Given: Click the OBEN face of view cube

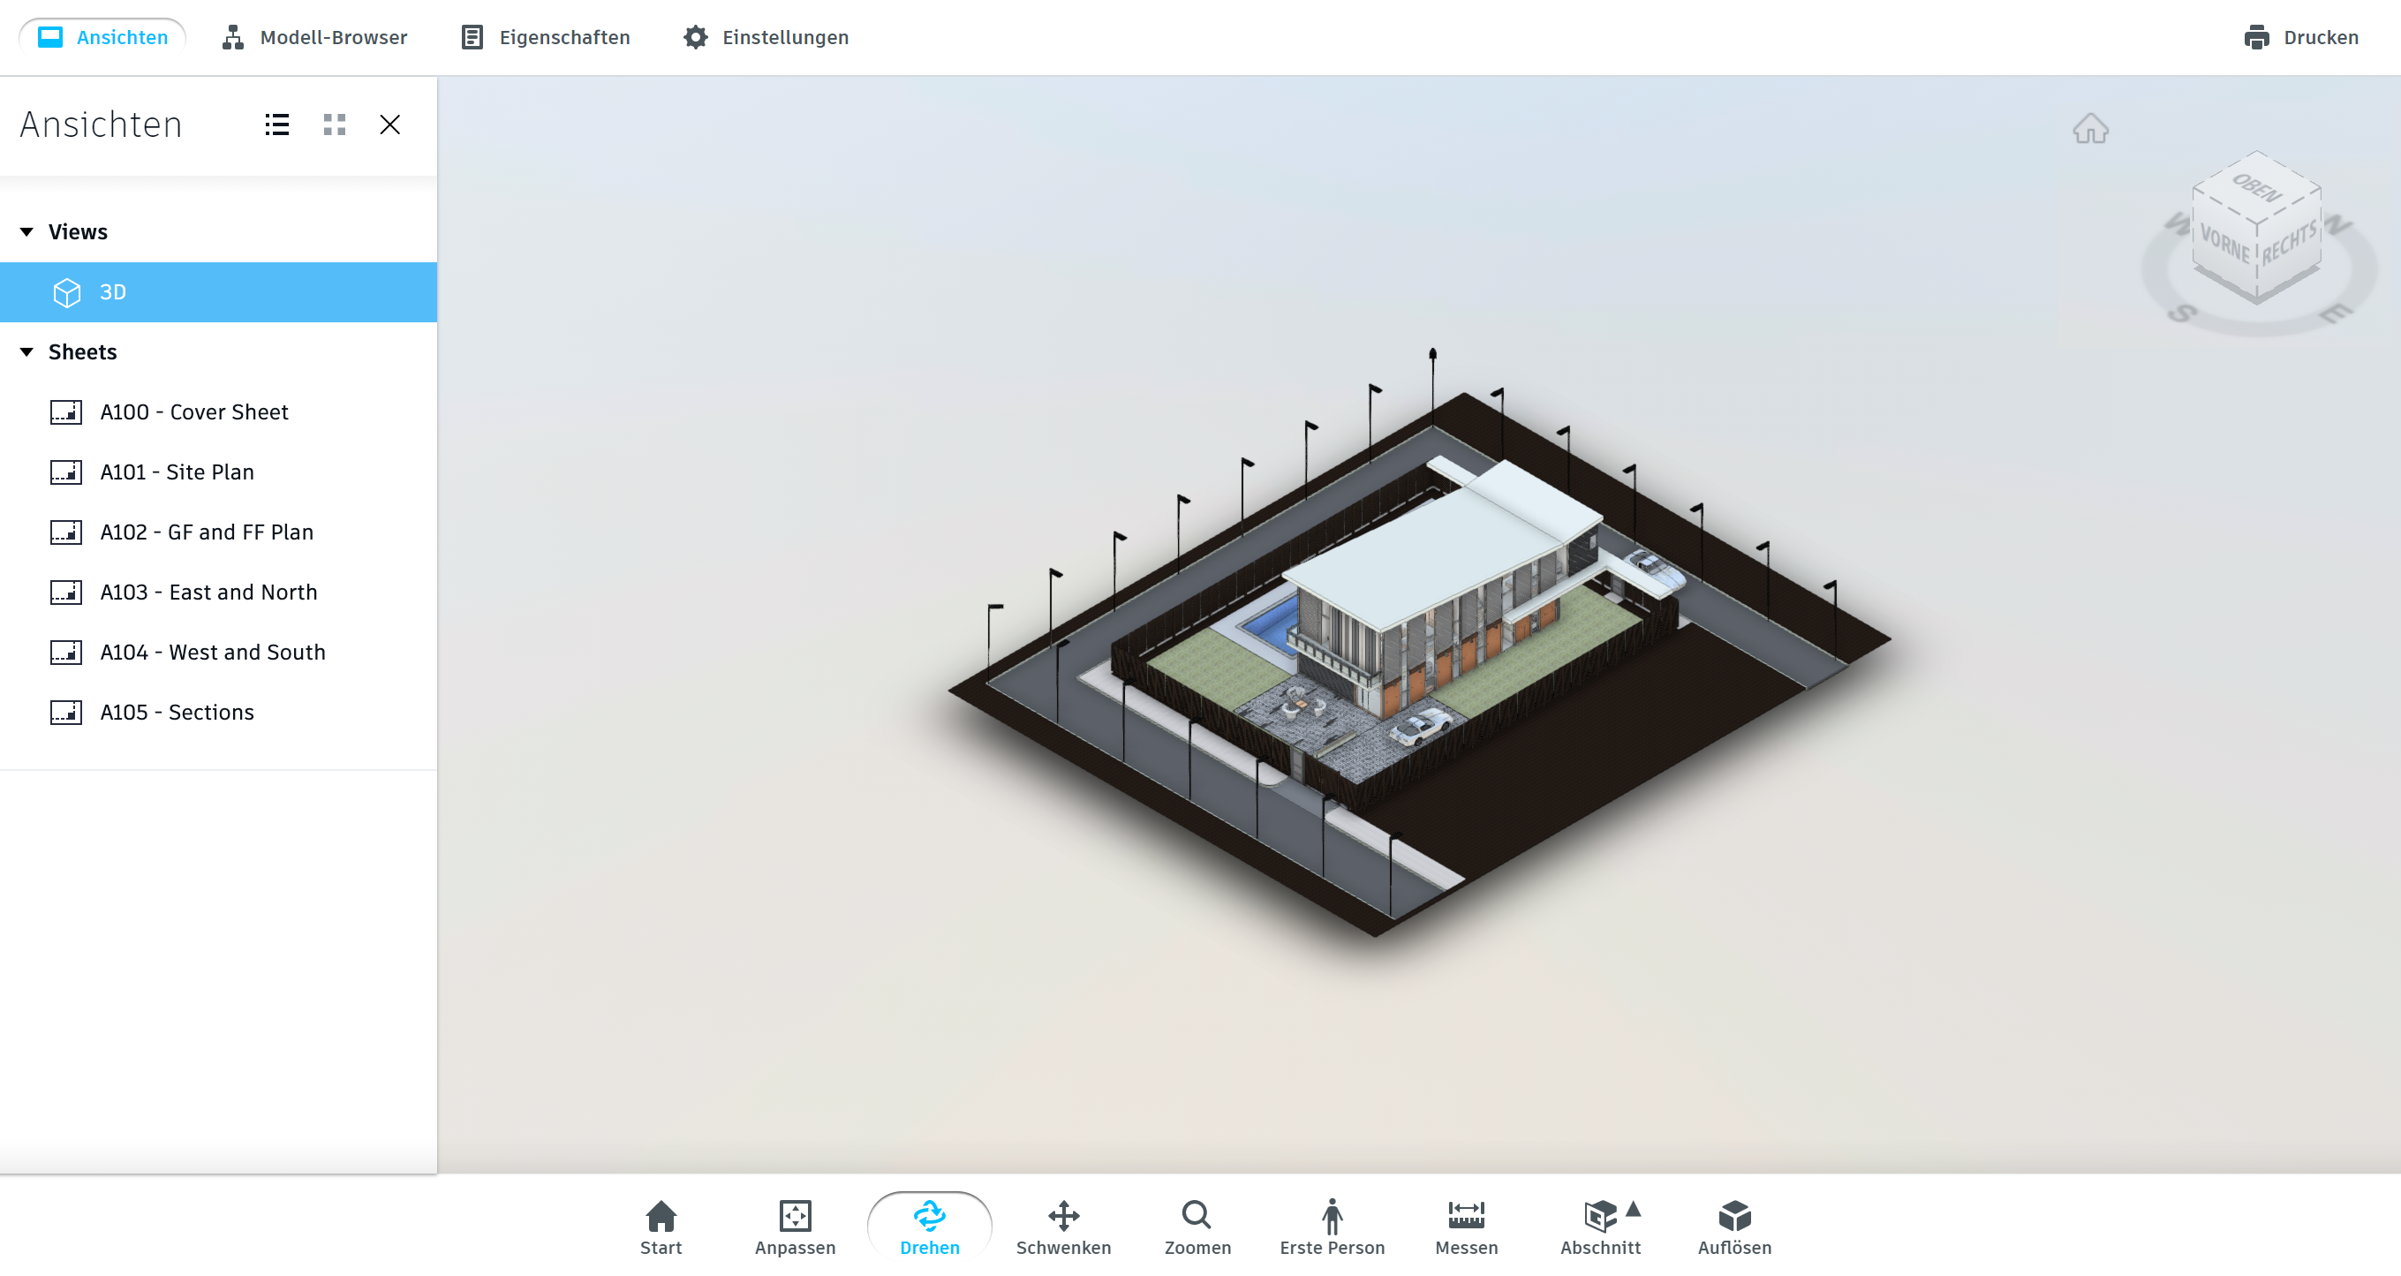Looking at the screenshot, I should click(x=2256, y=186).
